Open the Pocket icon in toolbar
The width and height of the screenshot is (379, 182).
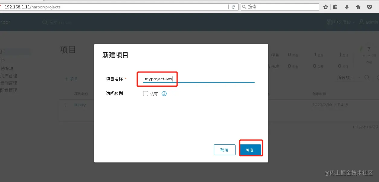(x=370, y=7)
